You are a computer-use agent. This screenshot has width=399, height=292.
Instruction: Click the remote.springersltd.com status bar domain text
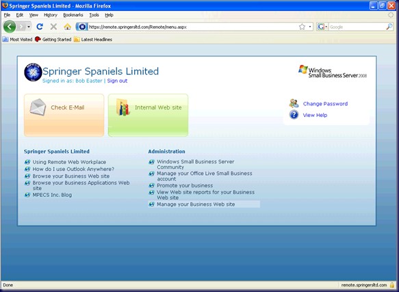tap(364, 285)
